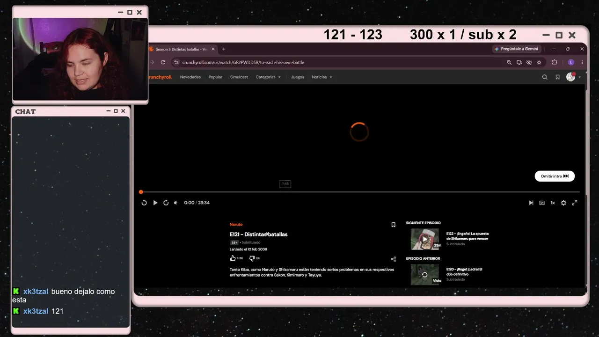This screenshot has width=599, height=337.
Task: Close the CHAT overlay window
Action: pyautogui.click(x=123, y=111)
